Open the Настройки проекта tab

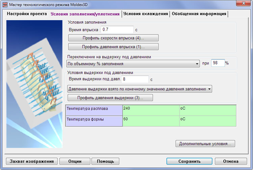click(x=27, y=14)
